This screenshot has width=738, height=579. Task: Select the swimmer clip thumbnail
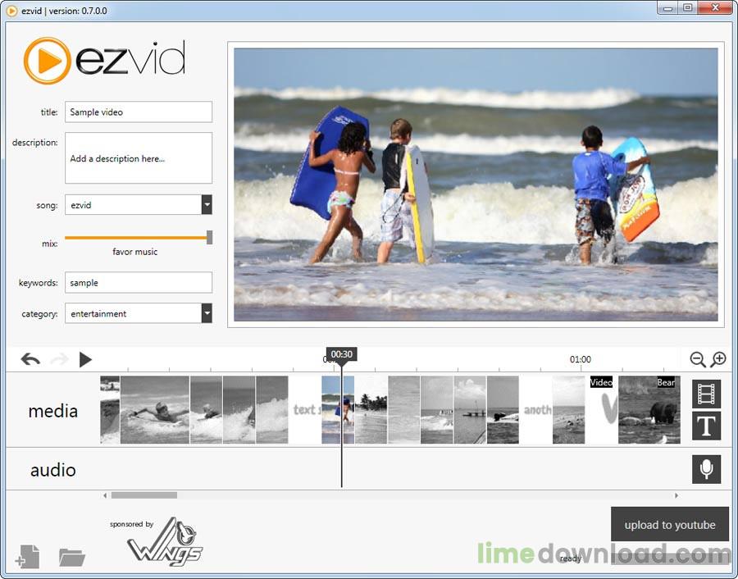click(155, 409)
